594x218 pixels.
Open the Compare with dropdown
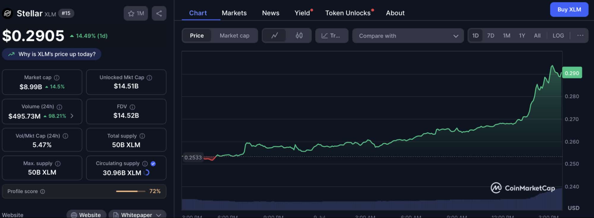(x=408, y=36)
